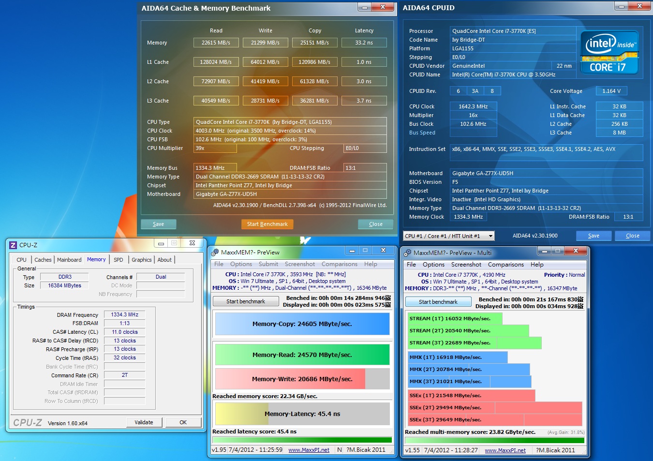Open File menu in MaxxMEM Multi window
The width and height of the screenshot is (653, 461).
411,265
